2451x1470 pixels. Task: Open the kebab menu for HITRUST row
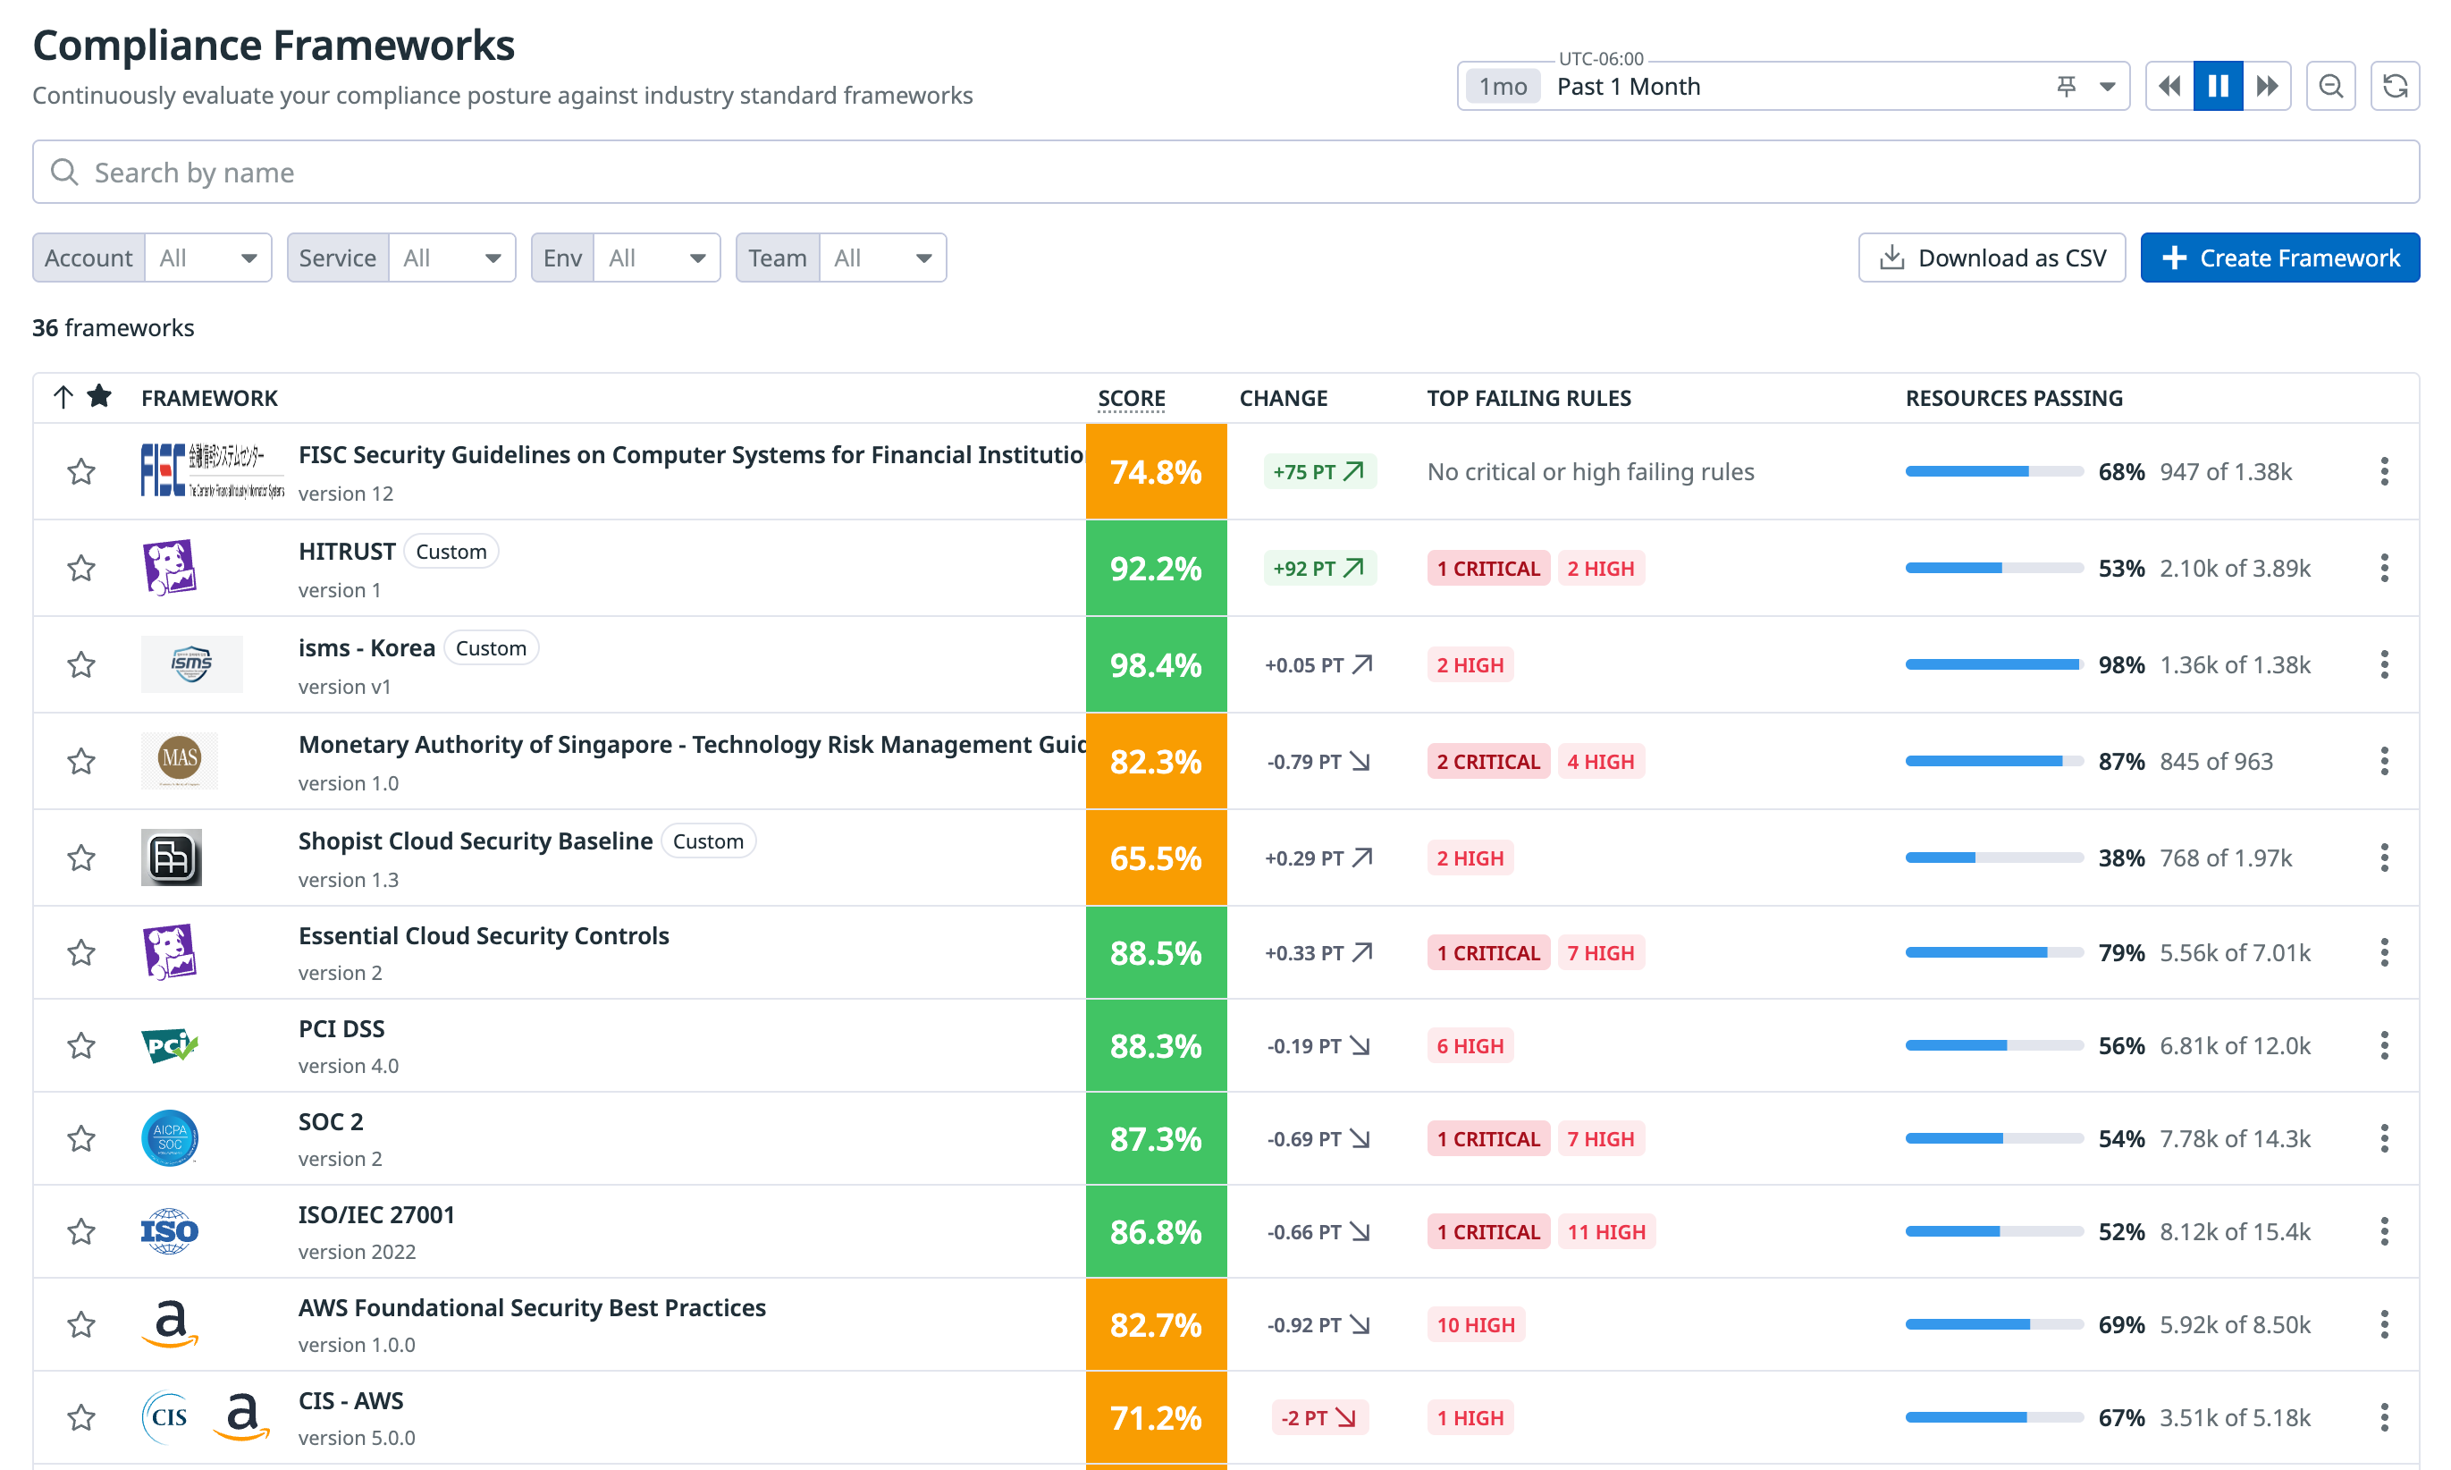pyautogui.click(x=2384, y=568)
